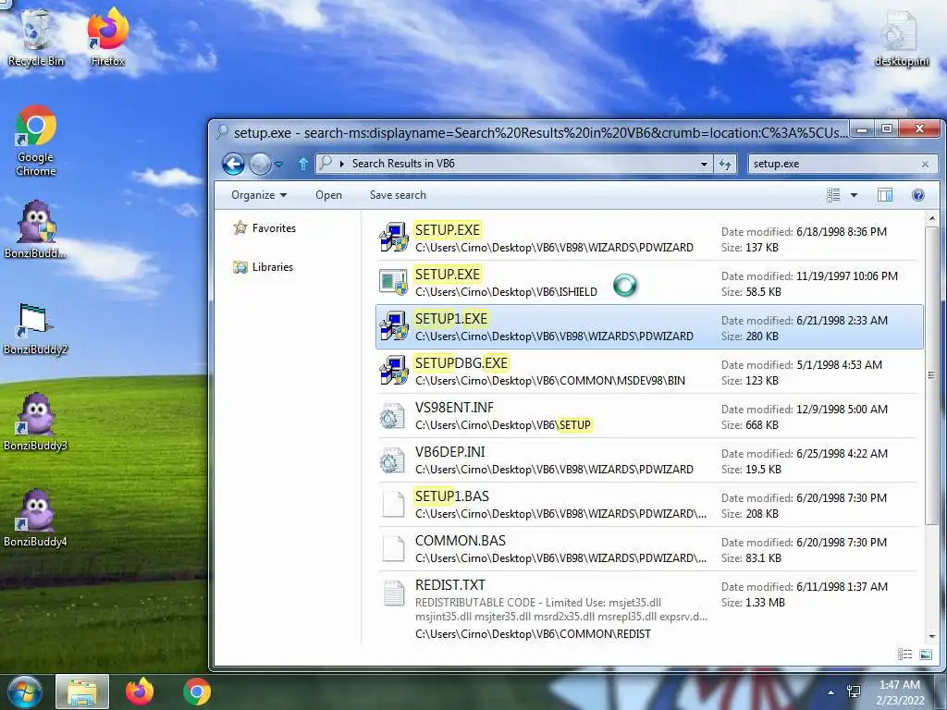
Task: Select the BonziBuddy3 desktop shortcut
Action: tap(36, 422)
